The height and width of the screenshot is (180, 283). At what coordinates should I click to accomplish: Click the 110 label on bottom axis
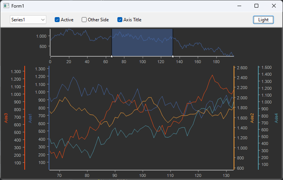click(x=170, y=175)
